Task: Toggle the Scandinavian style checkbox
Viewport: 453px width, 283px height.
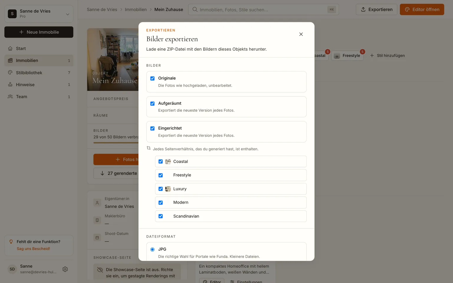Action: (160, 216)
